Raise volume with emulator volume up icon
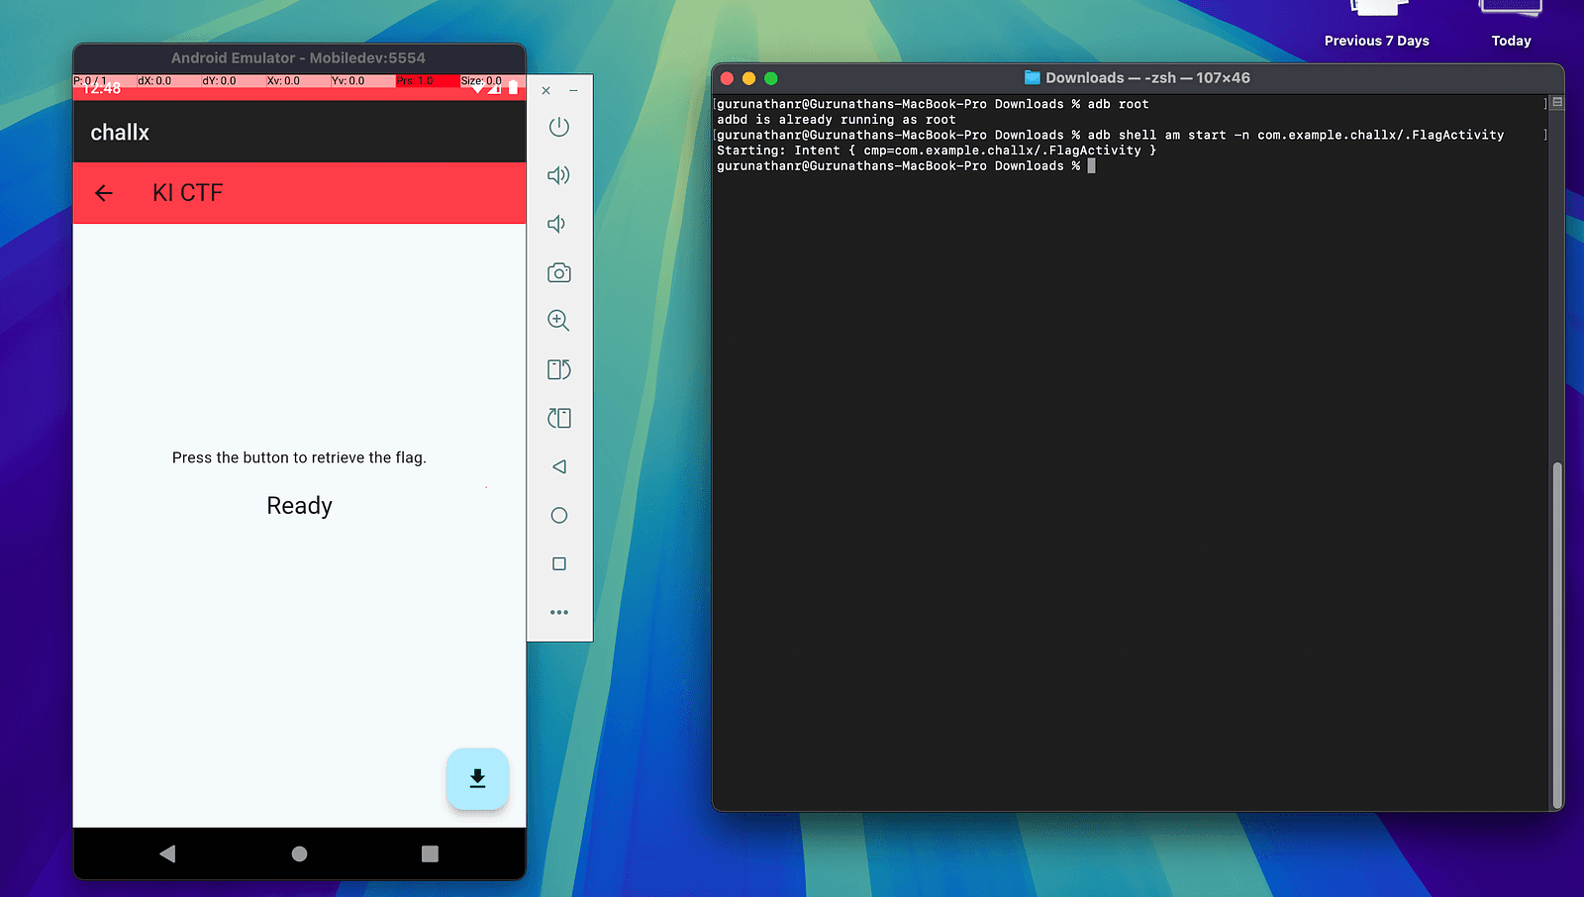This screenshot has height=897, width=1584. (x=558, y=175)
